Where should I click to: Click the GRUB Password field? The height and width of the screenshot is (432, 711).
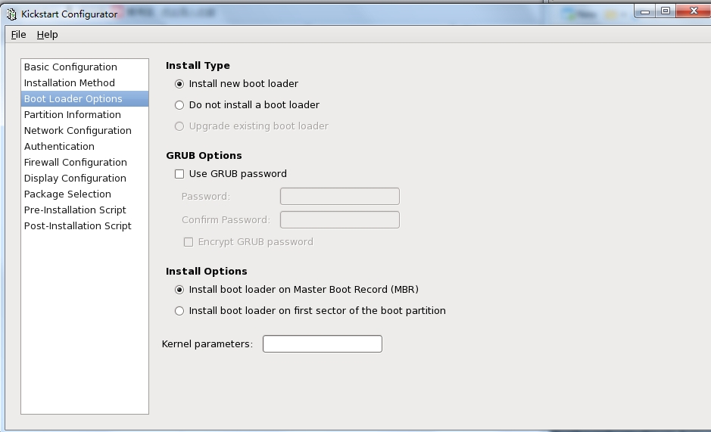click(x=340, y=196)
